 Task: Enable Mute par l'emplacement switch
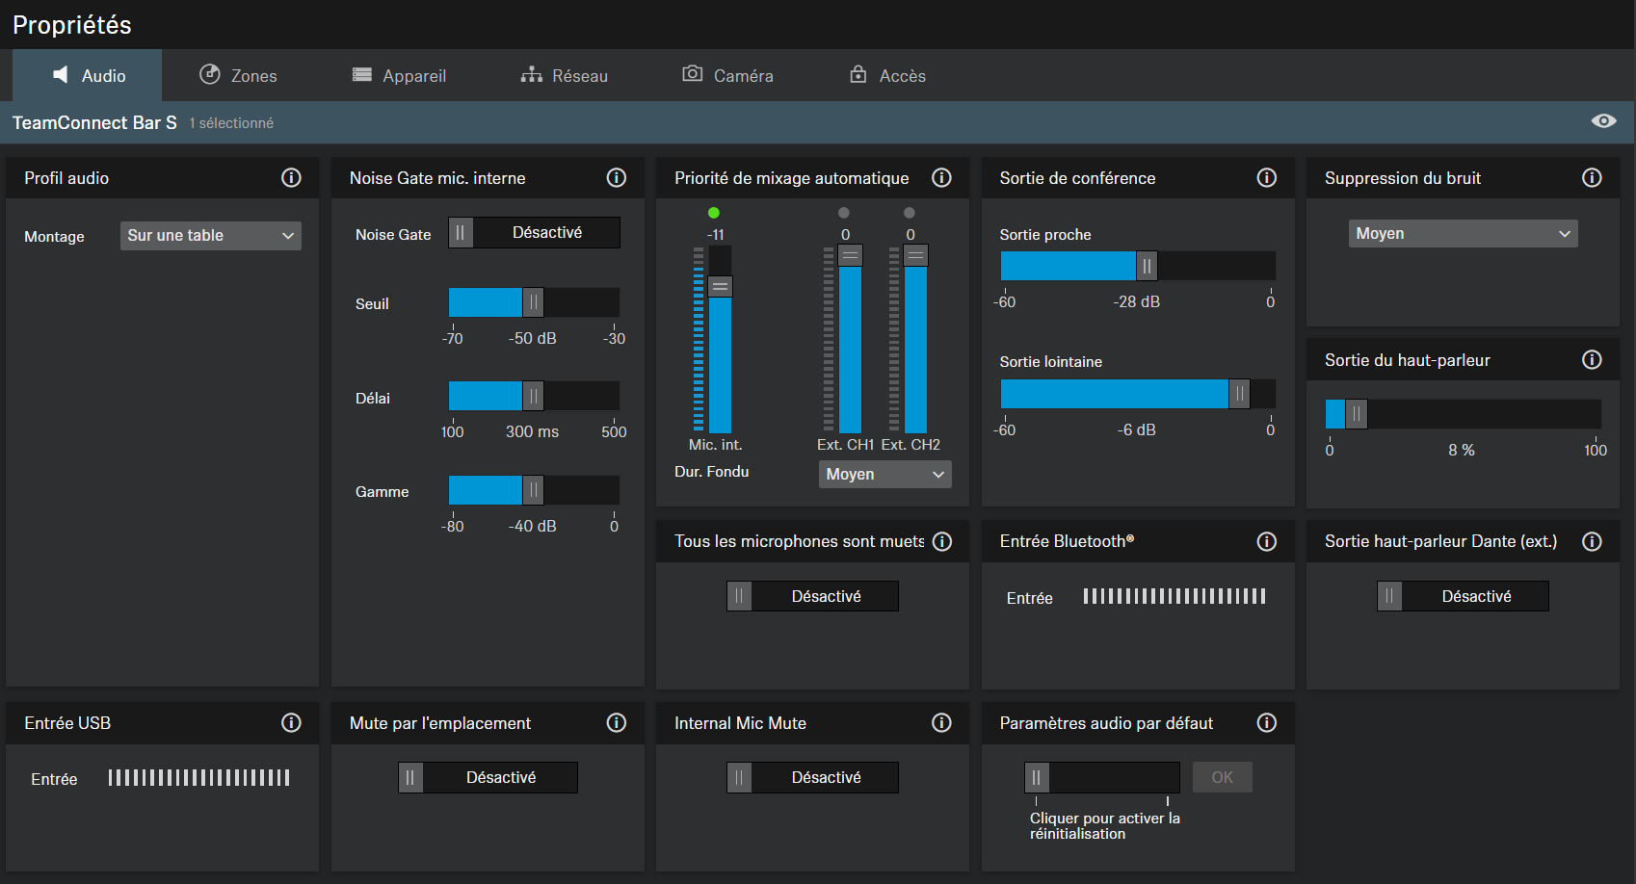tap(488, 778)
